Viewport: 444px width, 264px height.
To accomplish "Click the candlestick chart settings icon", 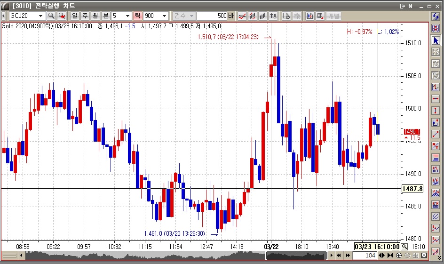I will (310, 16).
